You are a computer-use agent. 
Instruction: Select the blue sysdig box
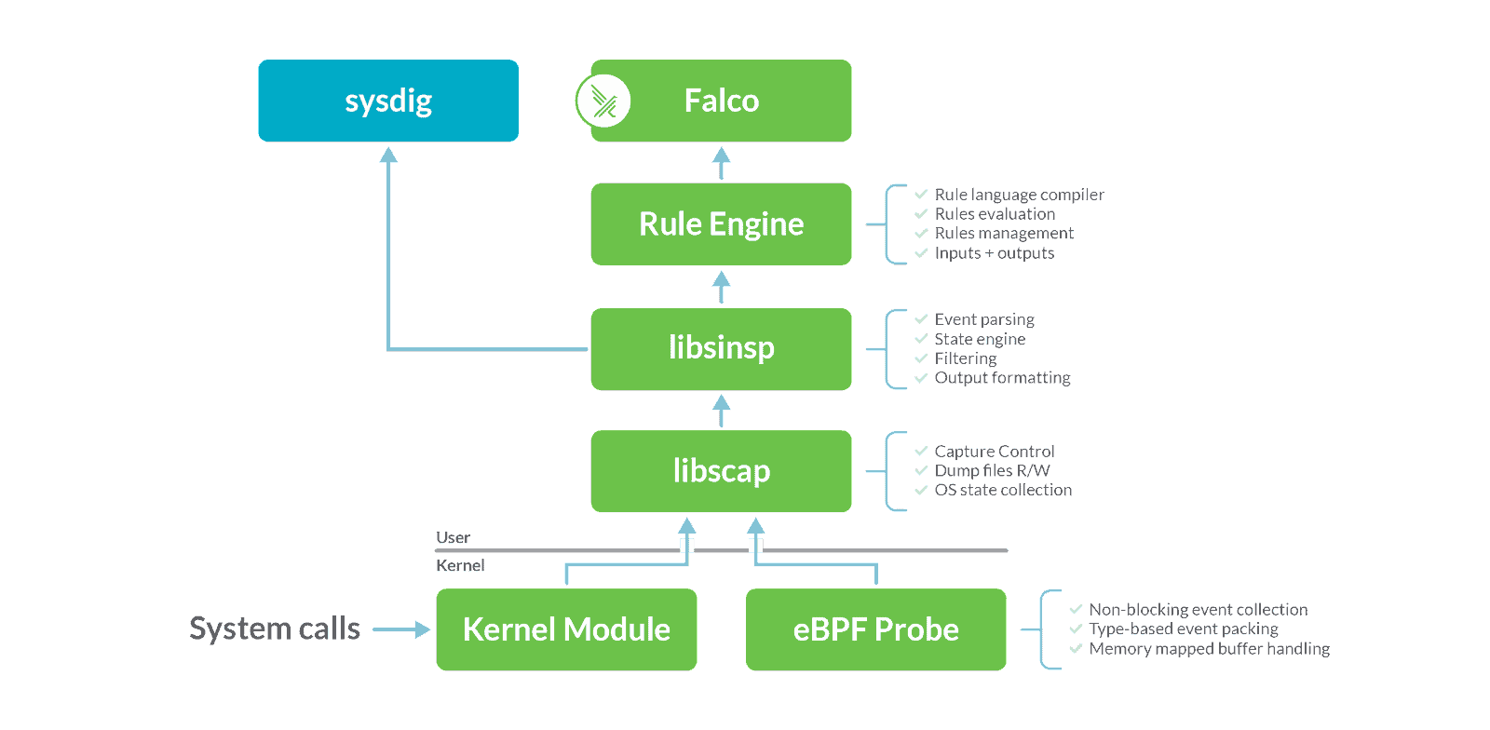(388, 101)
